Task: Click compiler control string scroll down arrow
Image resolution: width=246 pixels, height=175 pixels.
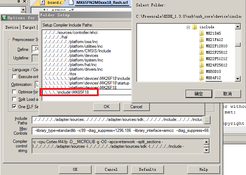Action: [207, 151]
